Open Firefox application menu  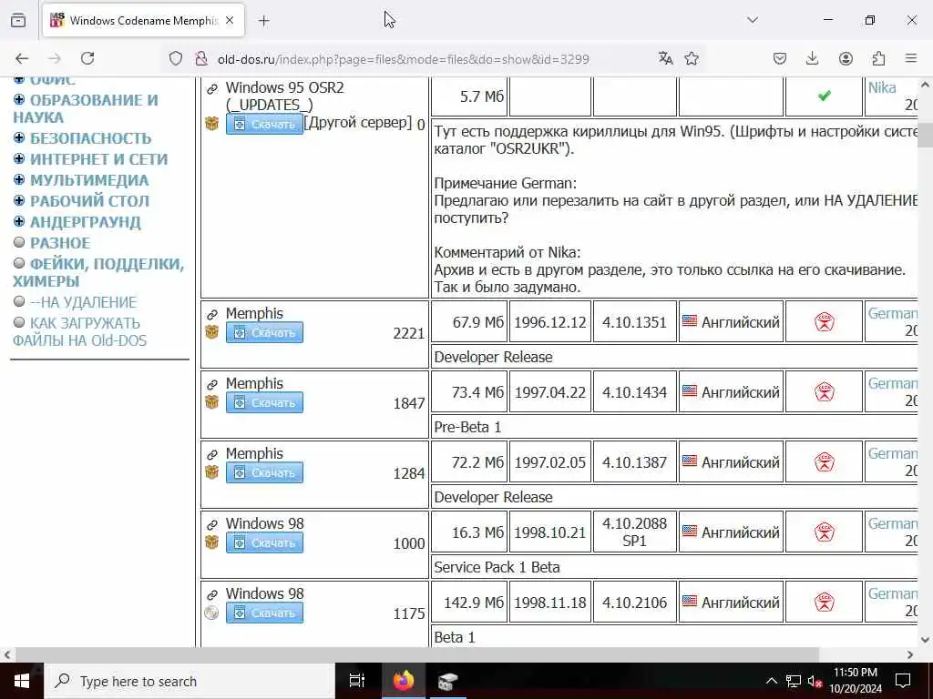[911, 58]
